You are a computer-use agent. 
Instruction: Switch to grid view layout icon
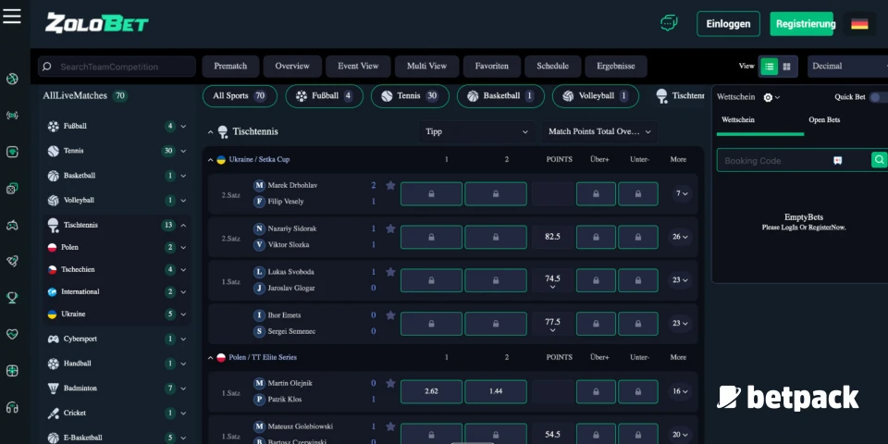coord(787,67)
